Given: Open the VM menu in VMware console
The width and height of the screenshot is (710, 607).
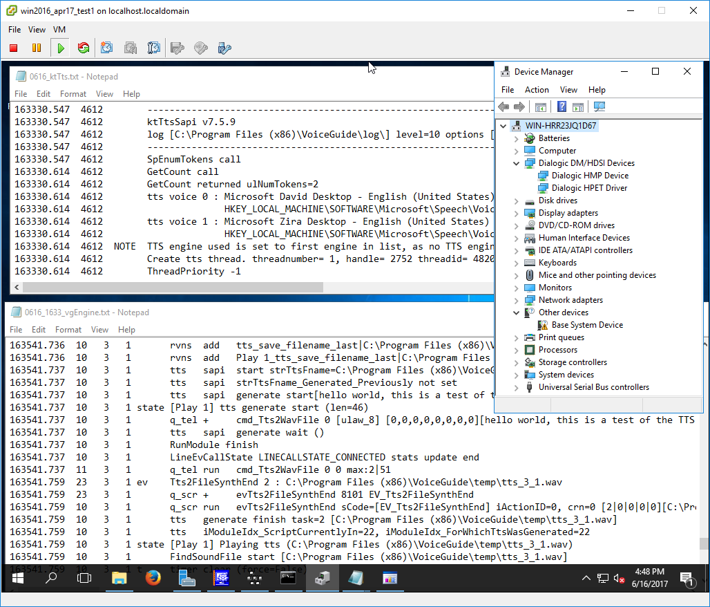Looking at the screenshot, I should [59, 30].
